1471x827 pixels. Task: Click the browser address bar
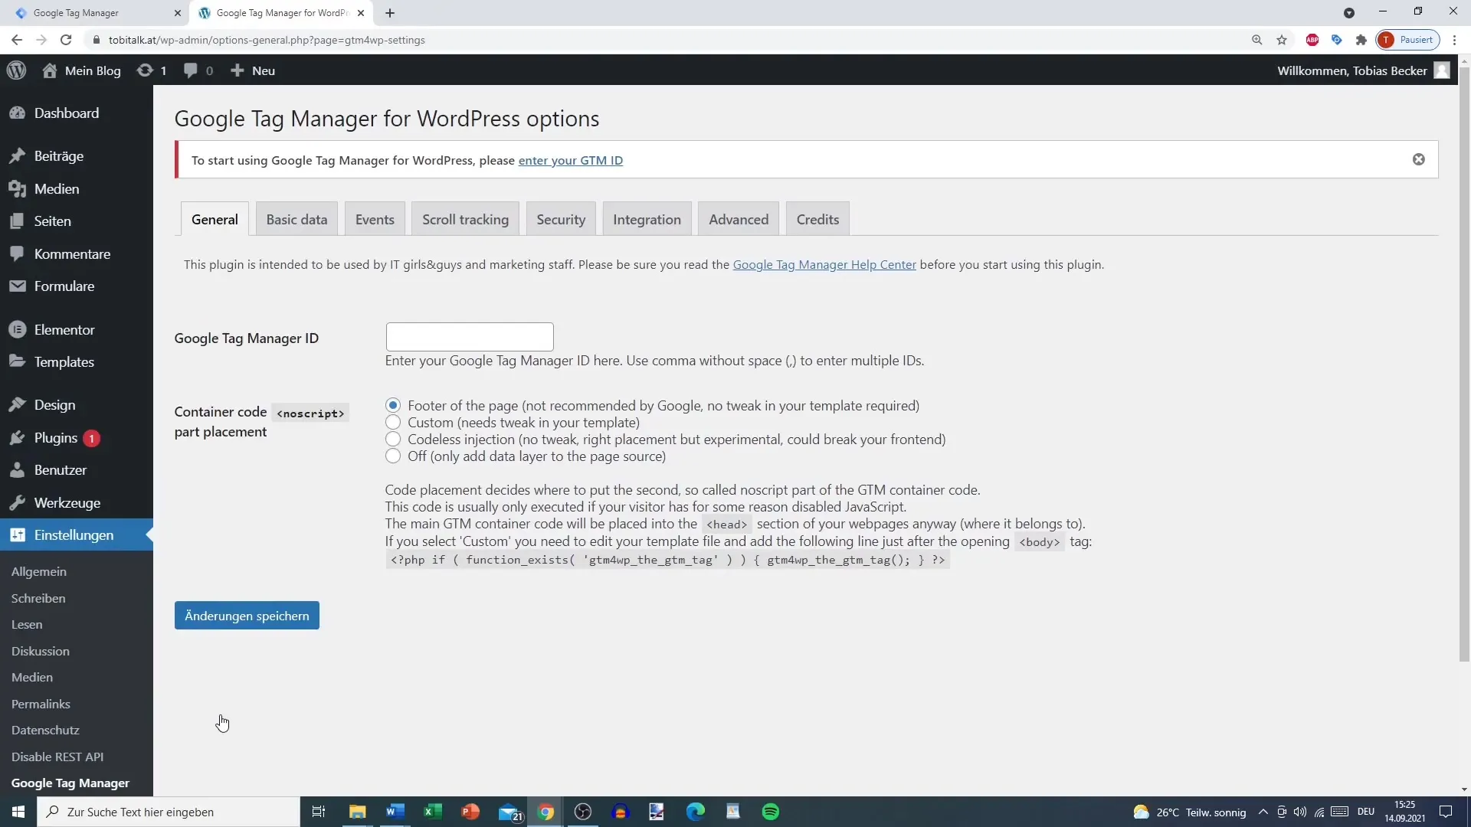point(667,40)
